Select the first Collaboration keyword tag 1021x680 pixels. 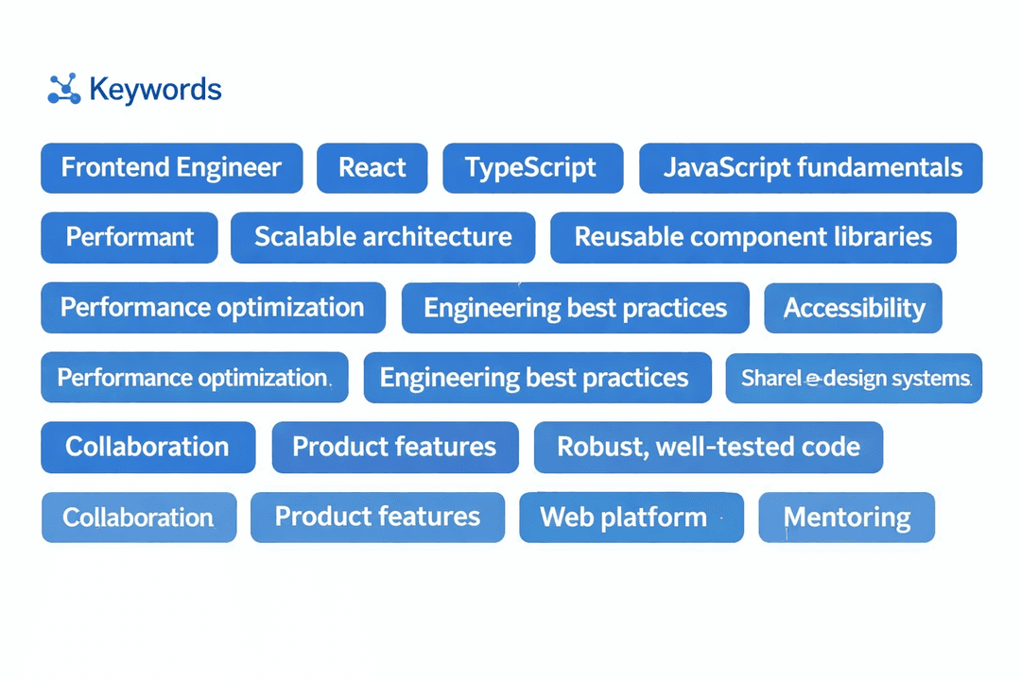tap(147, 447)
